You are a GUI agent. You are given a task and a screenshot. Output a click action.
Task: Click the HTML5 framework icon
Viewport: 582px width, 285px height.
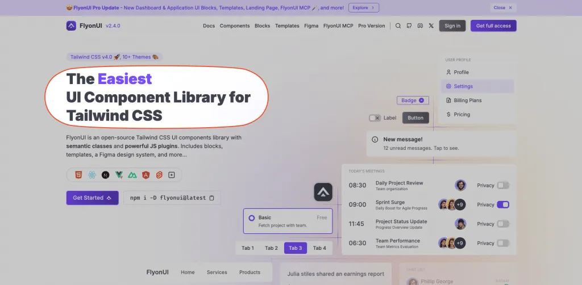pyautogui.click(x=78, y=175)
